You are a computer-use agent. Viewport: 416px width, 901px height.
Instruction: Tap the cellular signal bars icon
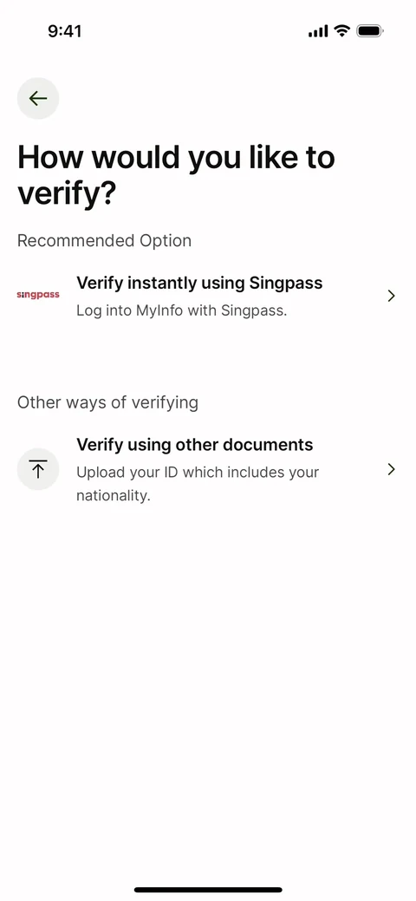(x=318, y=31)
